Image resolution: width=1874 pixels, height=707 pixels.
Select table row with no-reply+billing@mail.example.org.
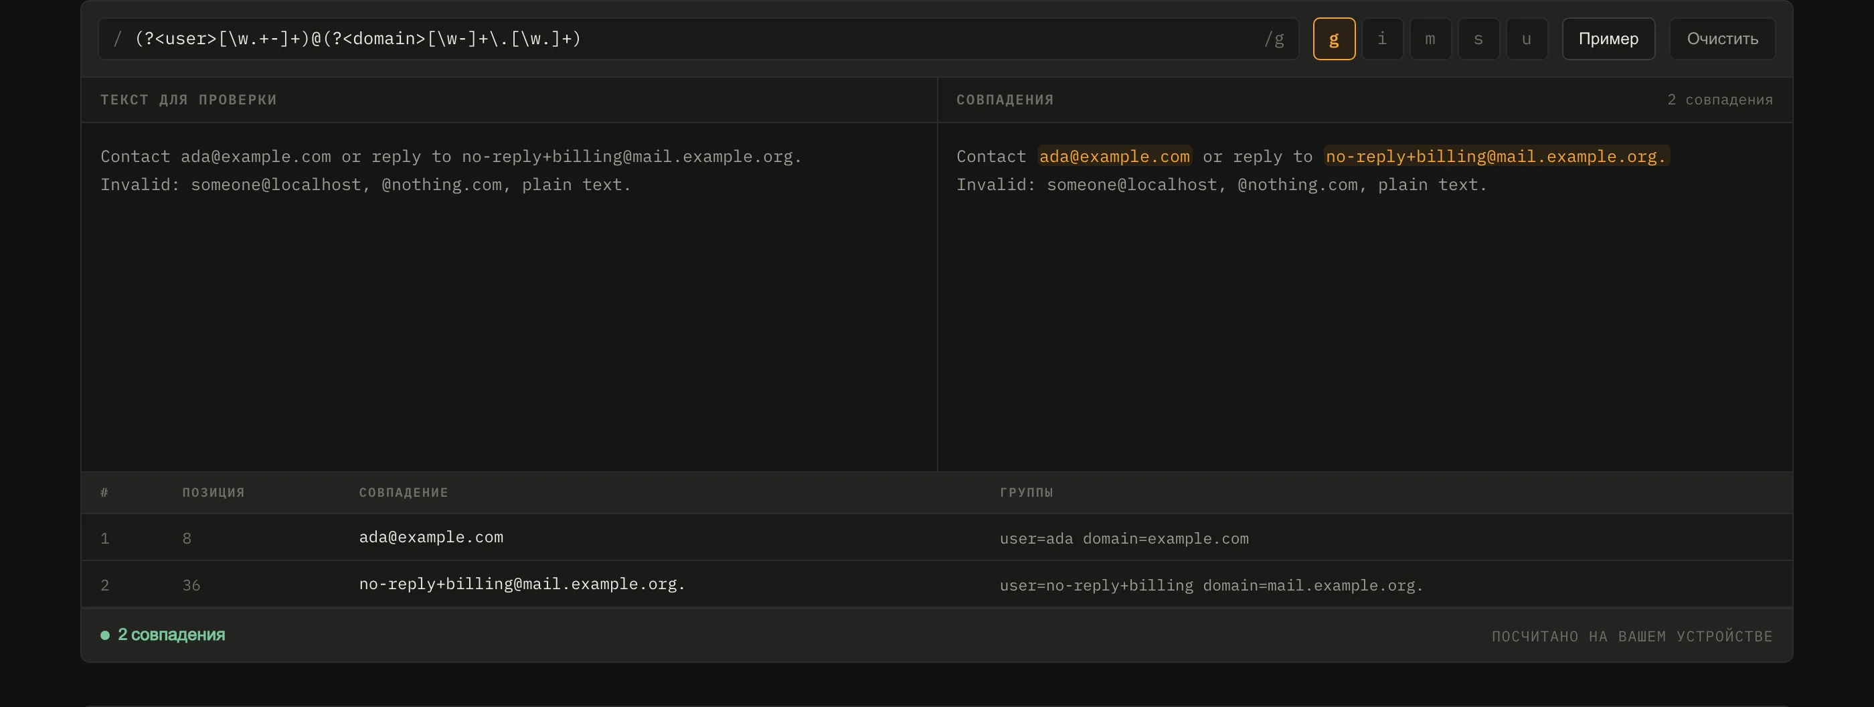coord(936,584)
